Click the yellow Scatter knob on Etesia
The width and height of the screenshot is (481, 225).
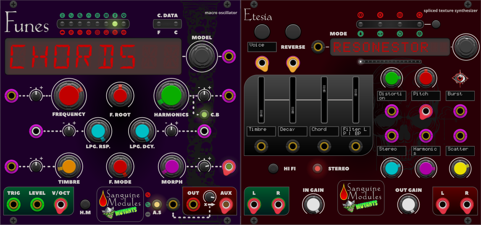point(460,169)
